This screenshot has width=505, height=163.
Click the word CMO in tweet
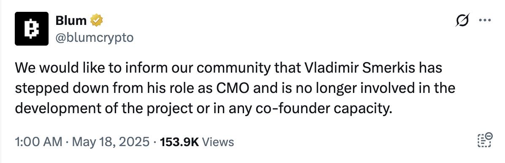click(234, 88)
